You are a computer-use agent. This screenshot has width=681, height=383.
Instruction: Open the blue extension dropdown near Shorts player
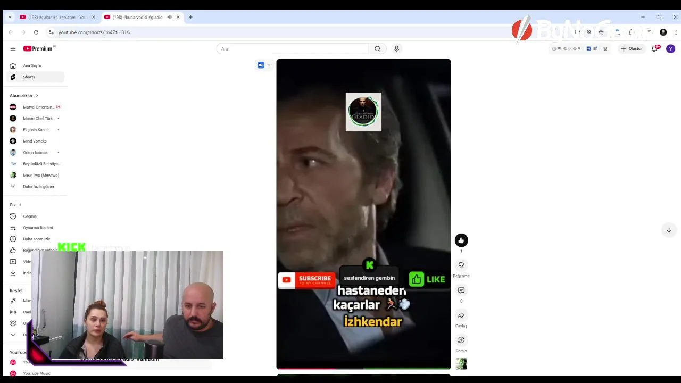[264, 65]
